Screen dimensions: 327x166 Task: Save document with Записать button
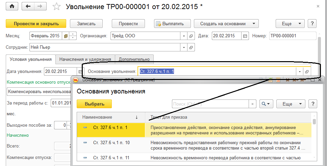pos(86,24)
